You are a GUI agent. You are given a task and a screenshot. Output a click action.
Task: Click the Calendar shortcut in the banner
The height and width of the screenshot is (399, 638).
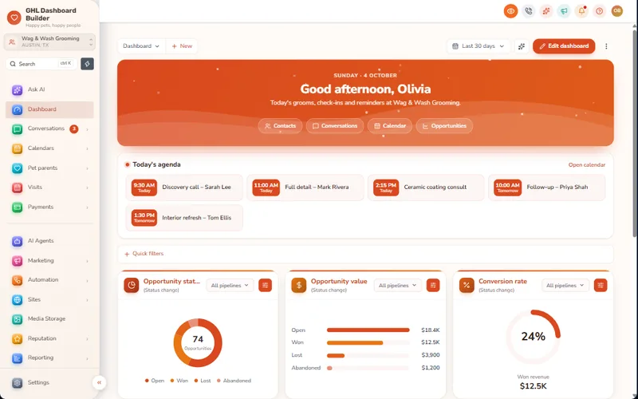[390, 126]
